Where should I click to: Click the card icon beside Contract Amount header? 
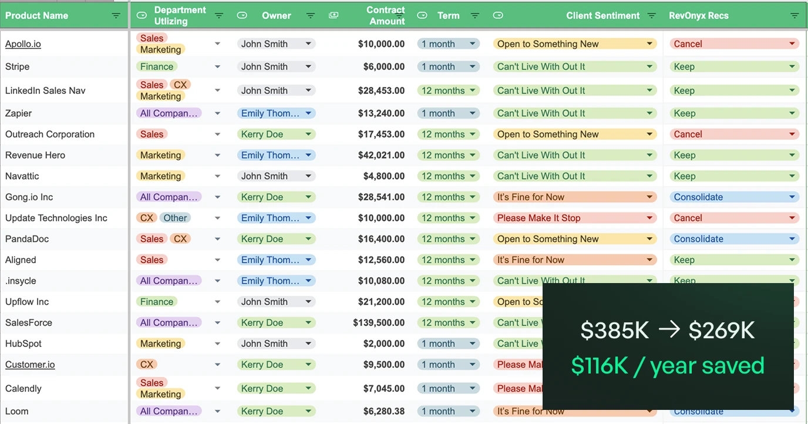[334, 15]
